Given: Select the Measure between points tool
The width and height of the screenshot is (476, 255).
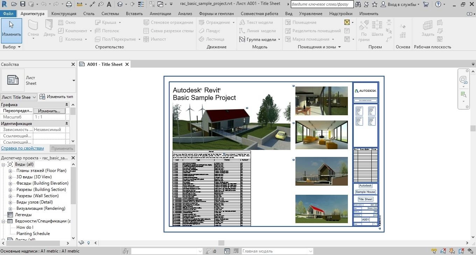Looking at the screenshot, I should tap(79, 4).
